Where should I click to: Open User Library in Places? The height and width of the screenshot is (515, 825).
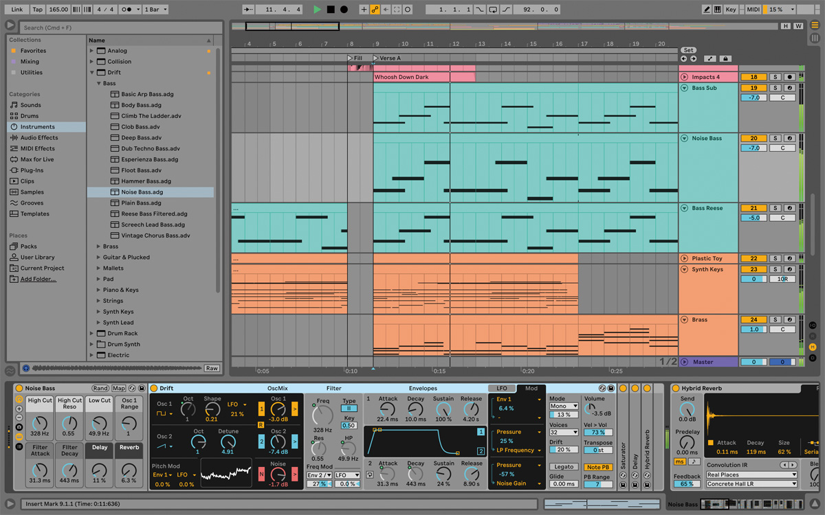tap(37, 257)
